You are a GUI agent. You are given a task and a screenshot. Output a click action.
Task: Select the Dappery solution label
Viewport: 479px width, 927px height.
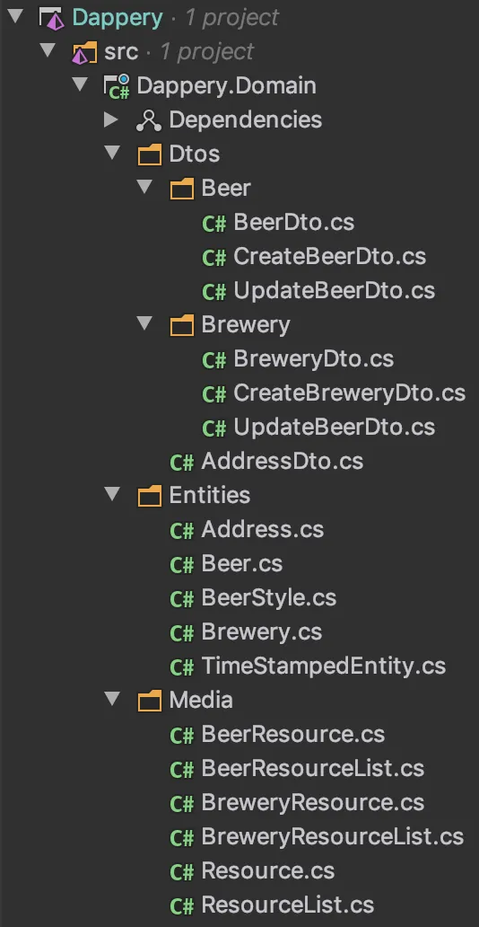click(x=118, y=18)
